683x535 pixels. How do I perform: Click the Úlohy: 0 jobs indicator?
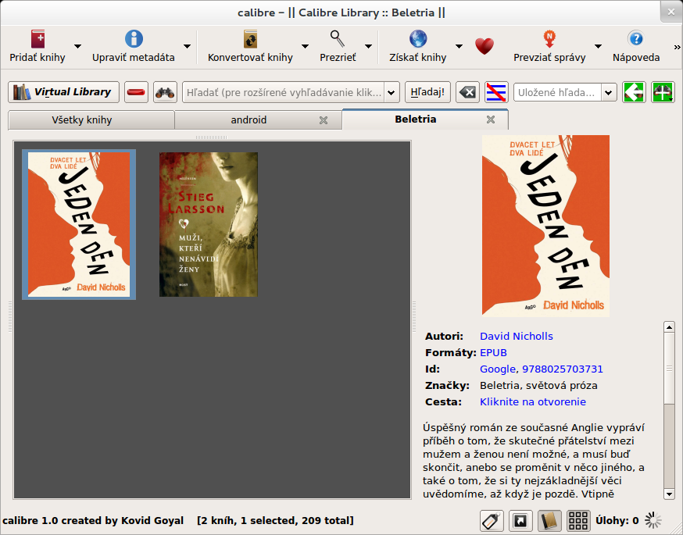[617, 521]
